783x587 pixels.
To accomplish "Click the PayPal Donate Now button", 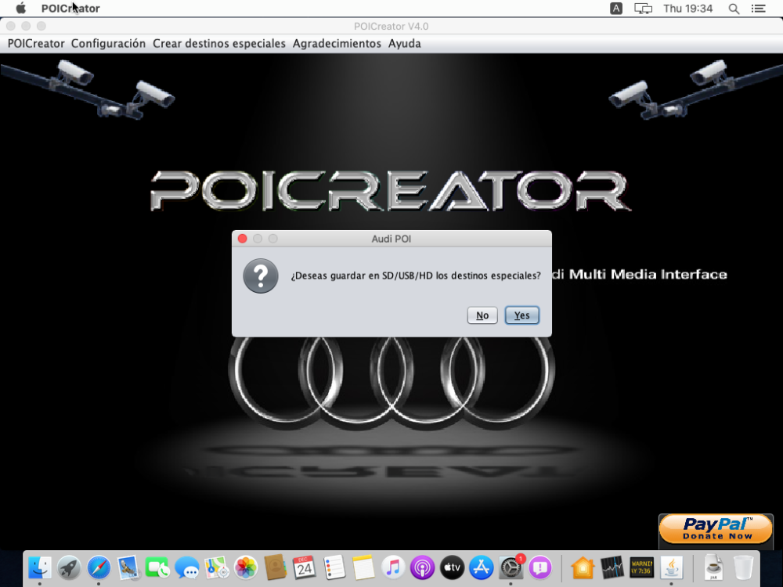I will [x=716, y=529].
